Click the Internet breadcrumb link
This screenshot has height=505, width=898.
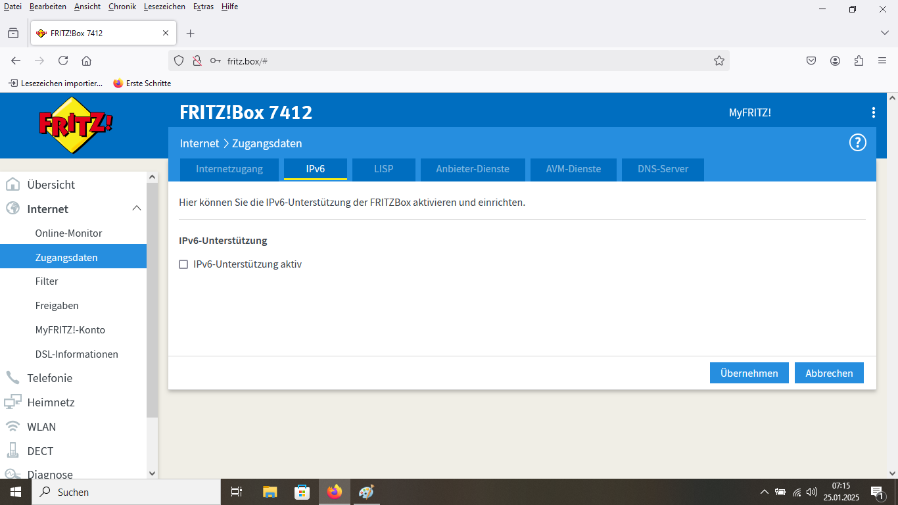point(199,143)
